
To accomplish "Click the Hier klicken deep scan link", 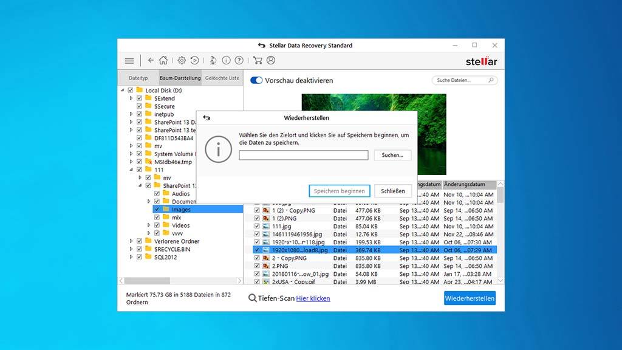I will [x=313, y=298].
